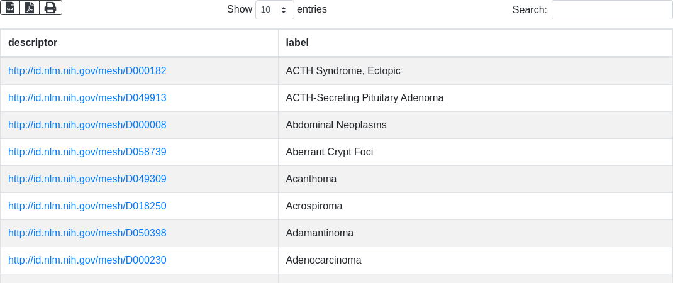The height and width of the screenshot is (283, 673).
Task: Open the mesh/D049913 descriptor link
Action: [x=87, y=98]
